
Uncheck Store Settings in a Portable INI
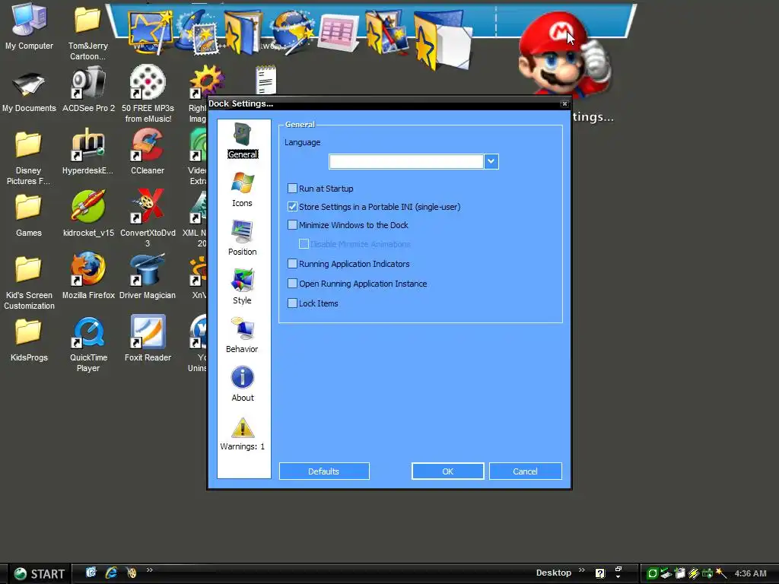292,207
